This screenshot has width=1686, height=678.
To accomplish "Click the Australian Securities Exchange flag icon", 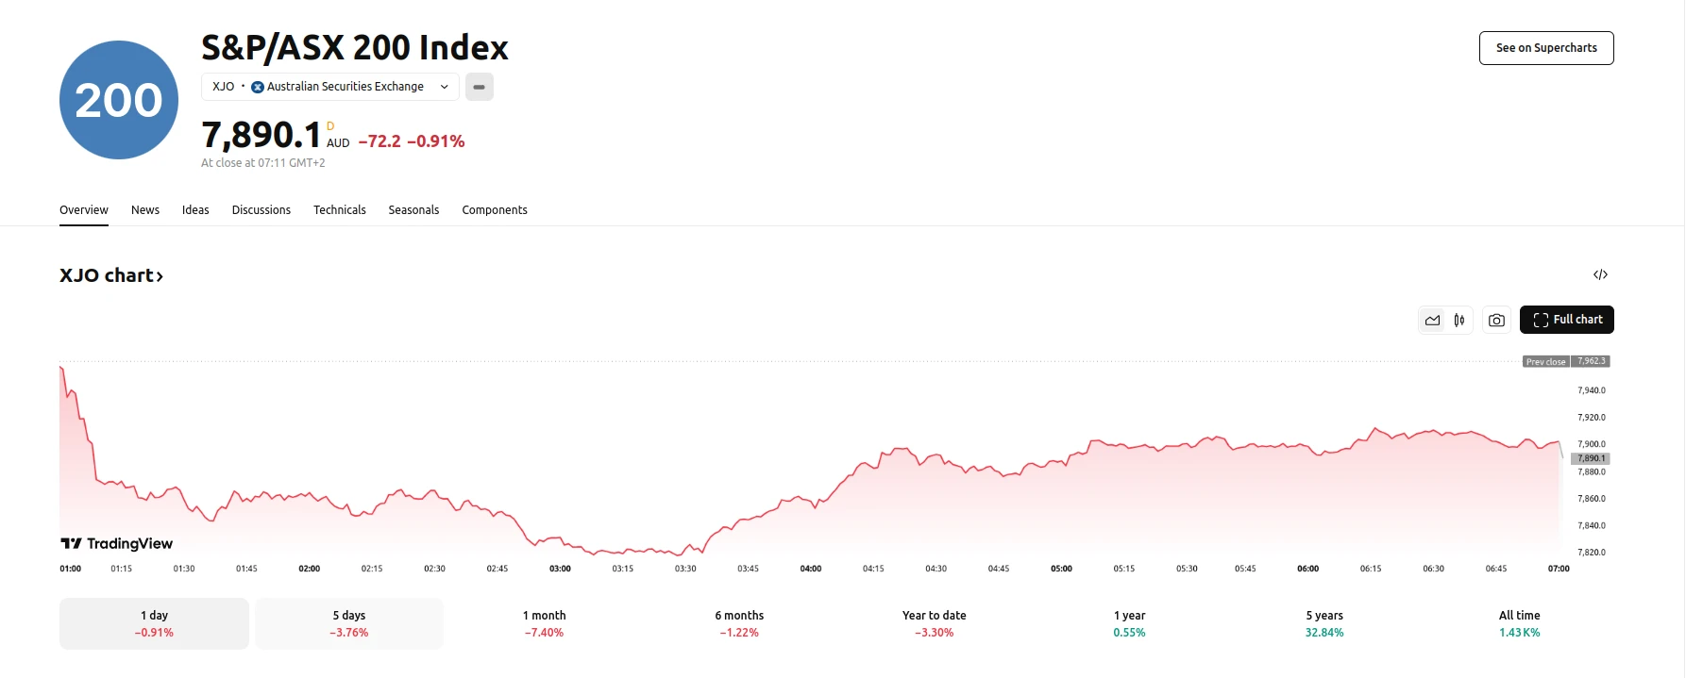I will tap(258, 87).
